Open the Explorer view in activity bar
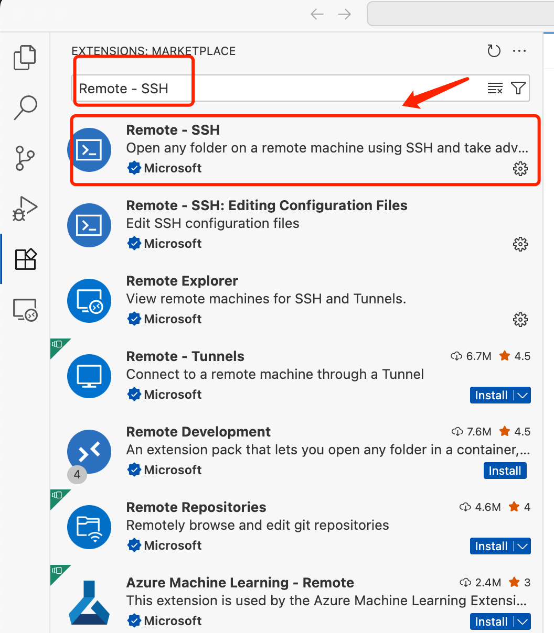 25,58
